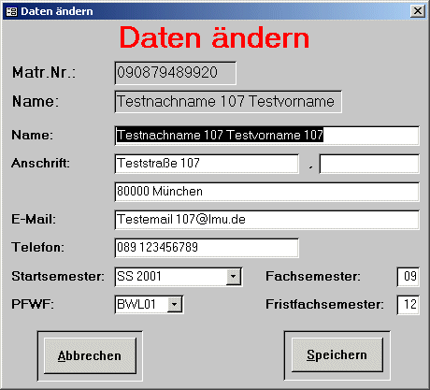The image size is (430, 390).
Task: Click the E-Mail input field
Action: 266,220
